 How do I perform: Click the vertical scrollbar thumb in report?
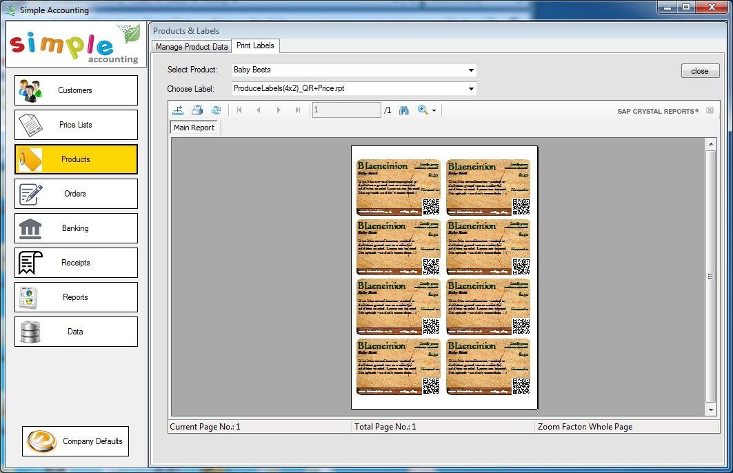(710, 276)
